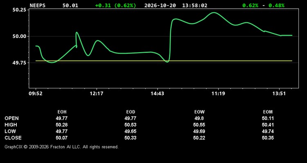Select EOW low value 49.69
This screenshot has width=307, height=163.
(199, 131)
